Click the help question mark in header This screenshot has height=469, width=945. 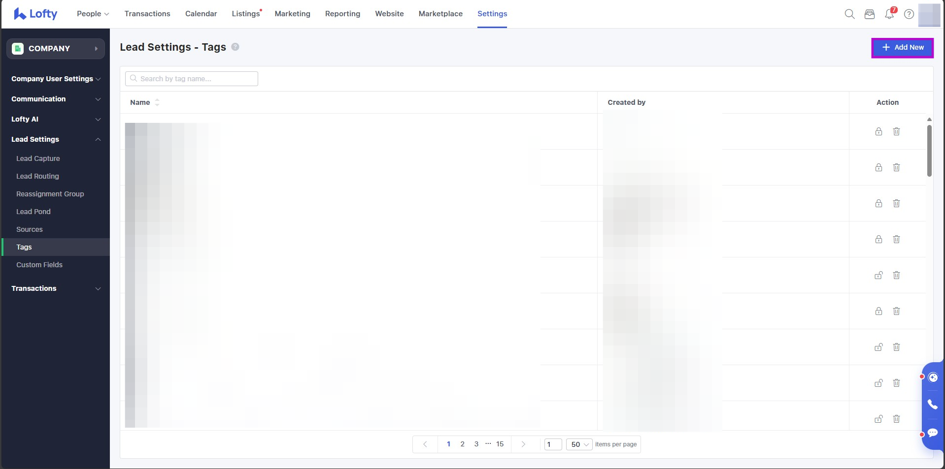coord(909,14)
